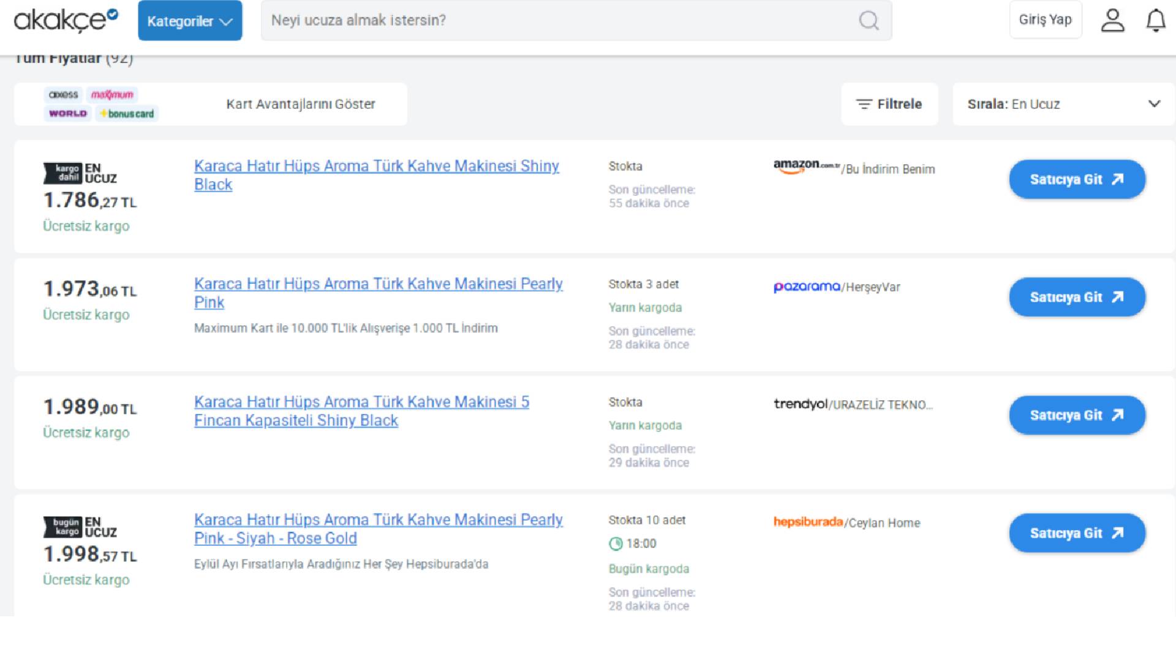Open the akakçe home logo
The width and height of the screenshot is (1176, 661).
pos(66,20)
